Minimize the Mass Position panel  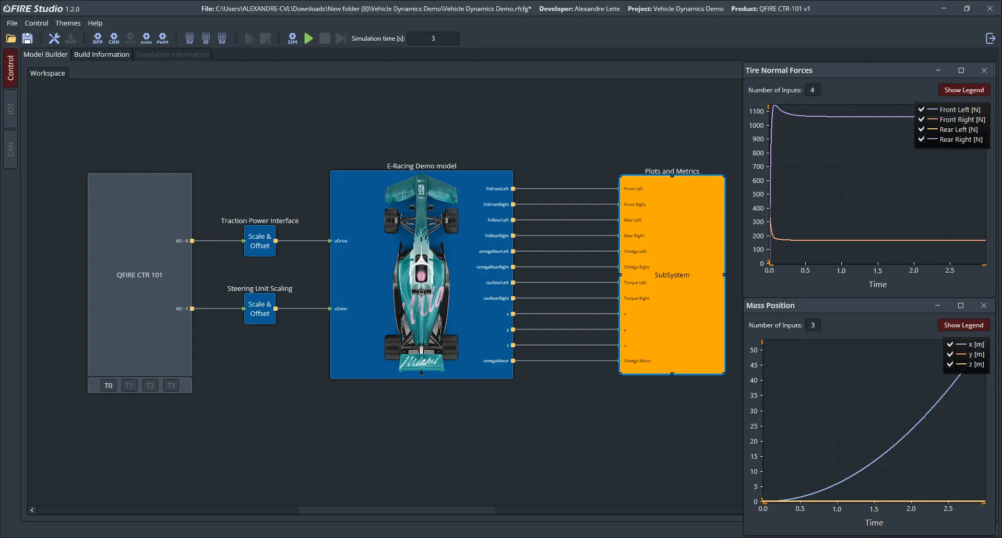point(937,305)
